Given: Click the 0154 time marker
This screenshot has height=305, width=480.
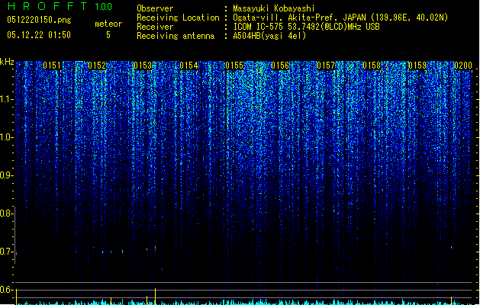Looking at the screenshot, I should coord(189,66).
